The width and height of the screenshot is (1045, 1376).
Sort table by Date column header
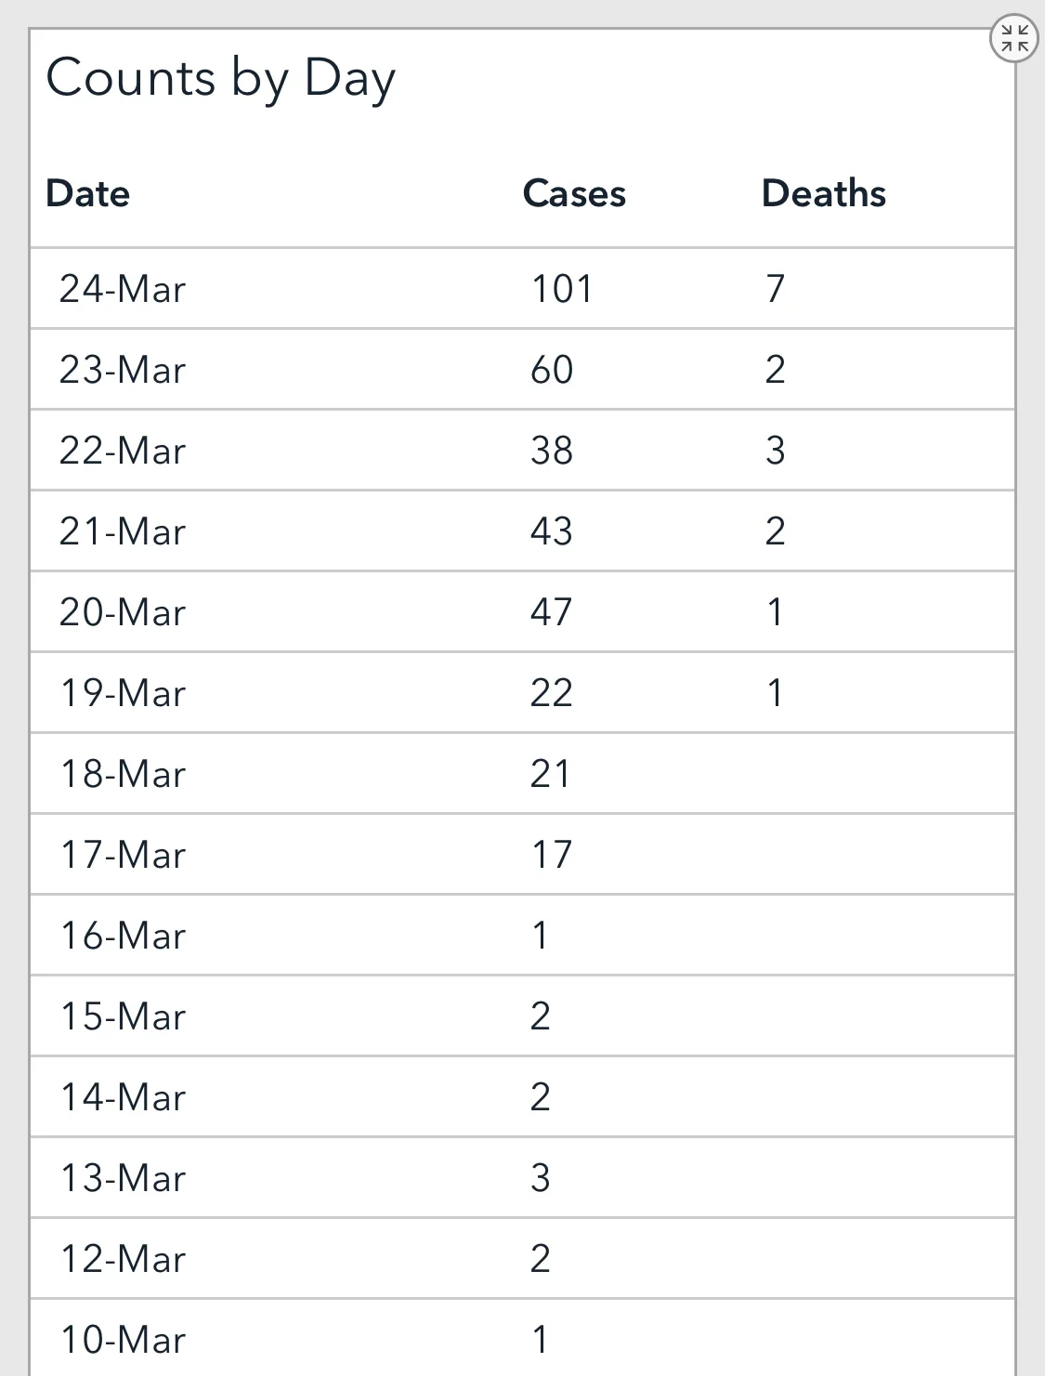(88, 193)
